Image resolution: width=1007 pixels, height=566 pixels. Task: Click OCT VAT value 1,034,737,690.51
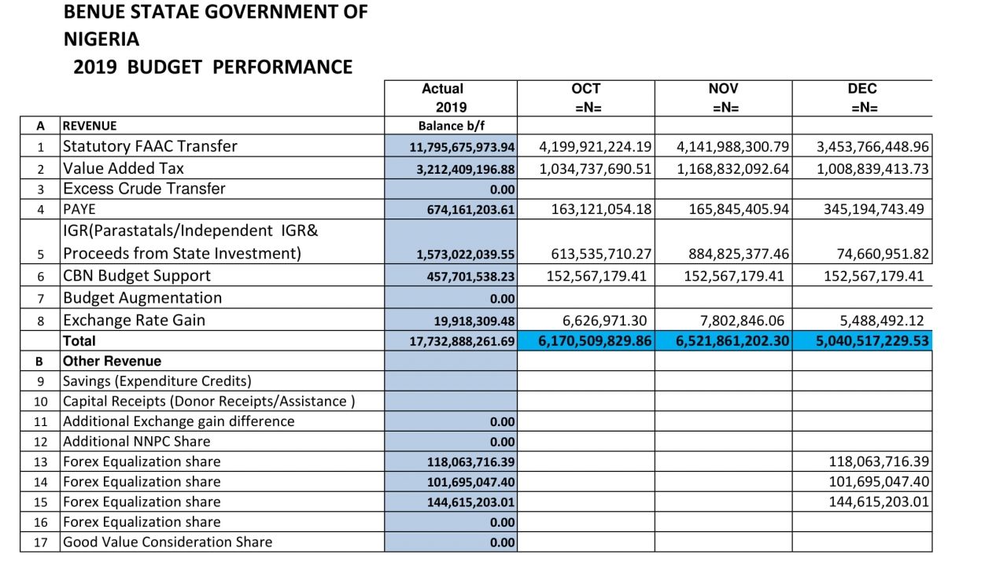[596, 168]
